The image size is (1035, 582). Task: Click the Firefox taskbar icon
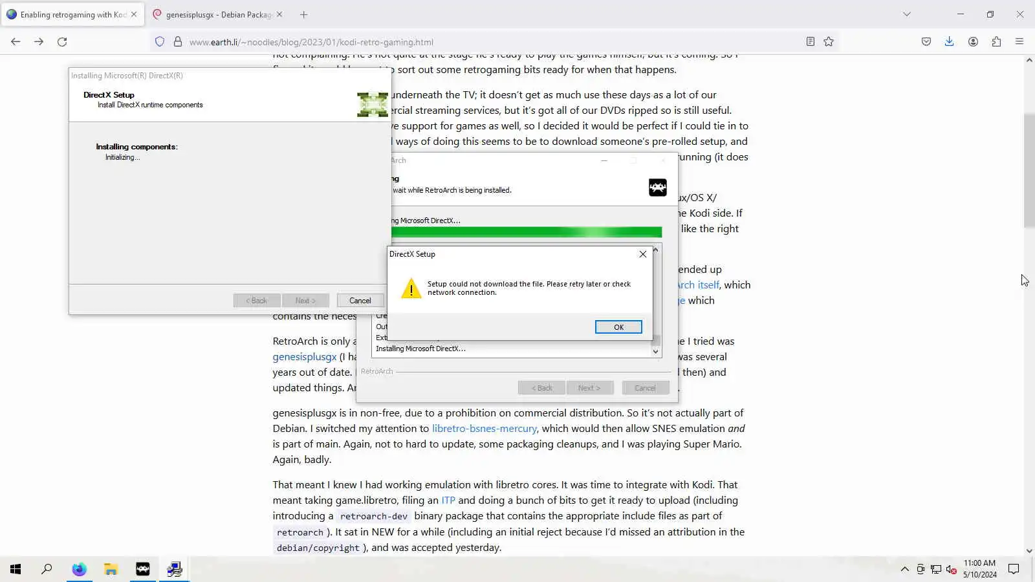(x=79, y=569)
